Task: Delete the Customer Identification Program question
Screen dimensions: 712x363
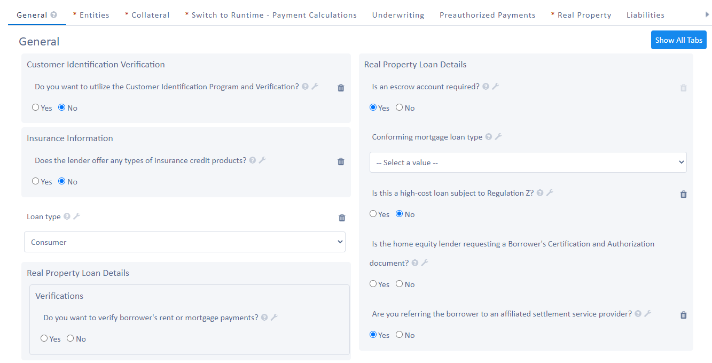Action: (341, 88)
